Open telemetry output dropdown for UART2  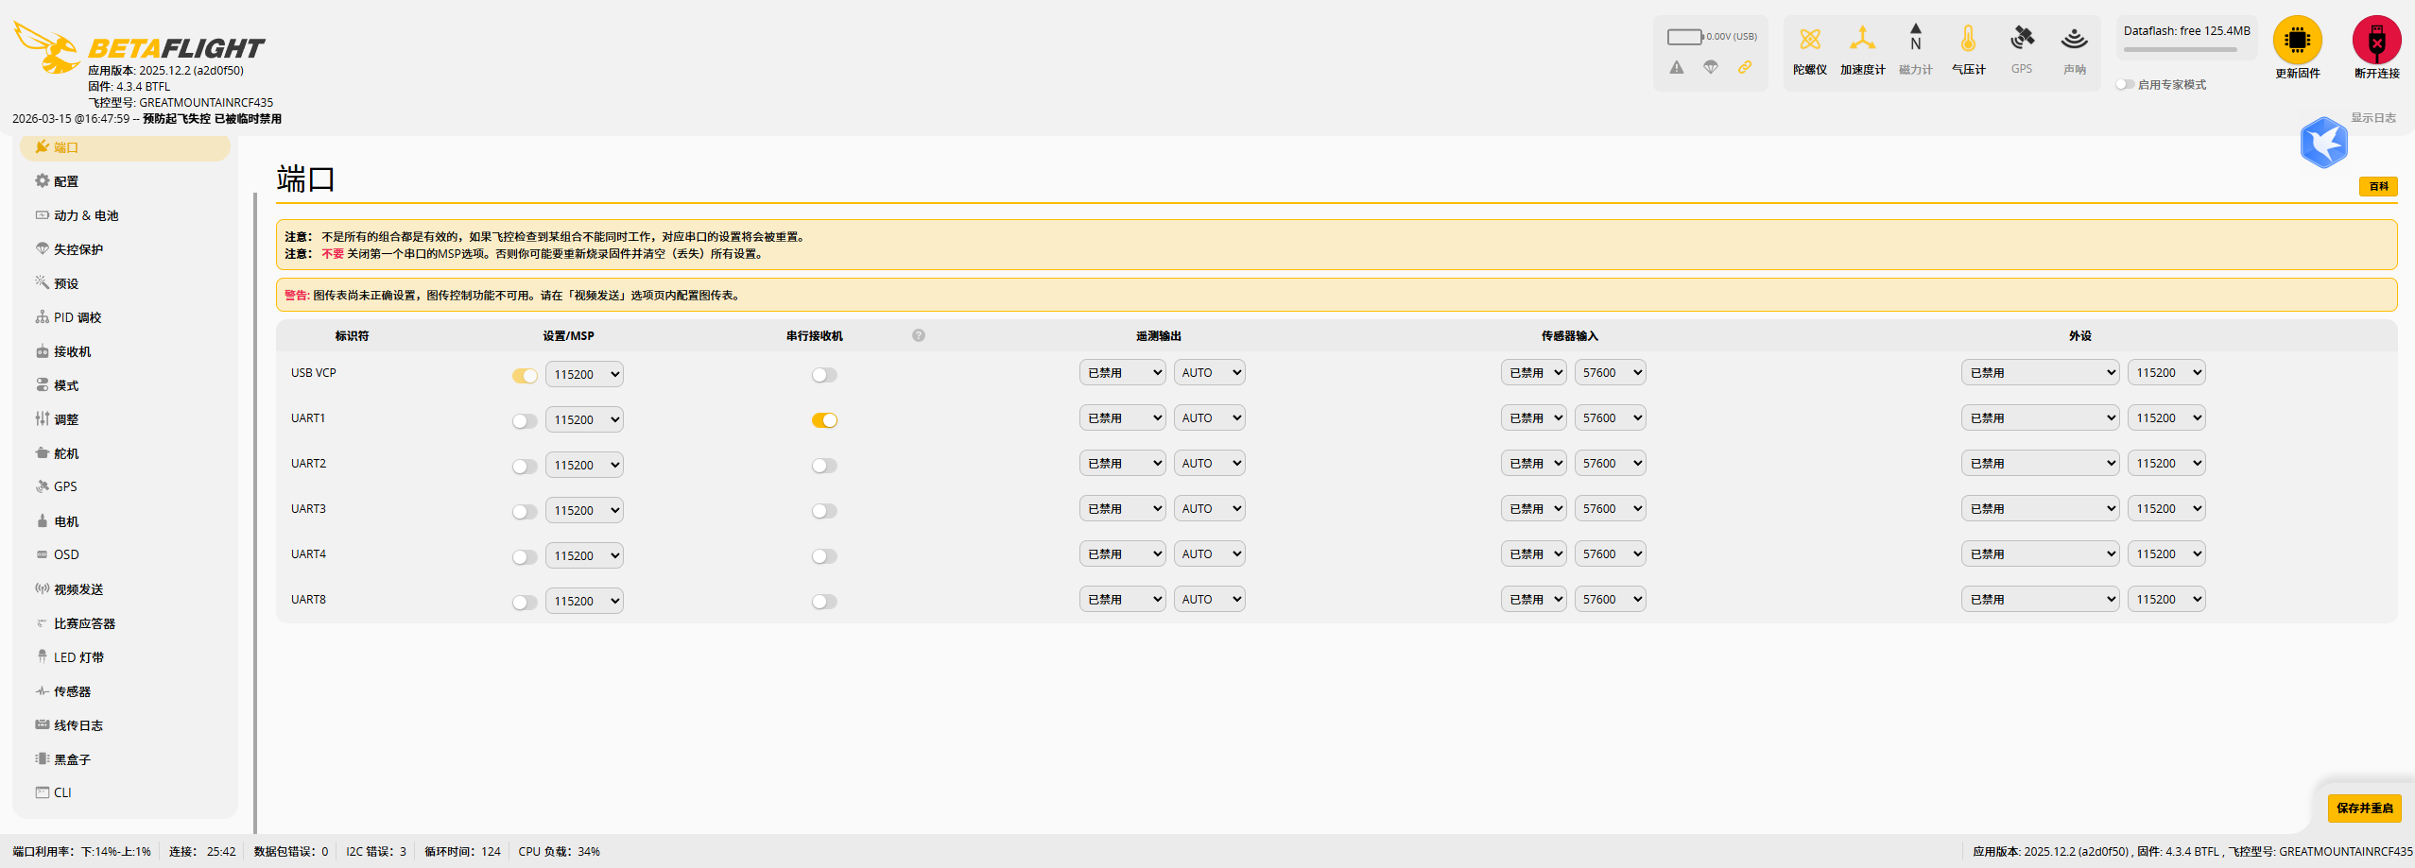(x=1122, y=463)
